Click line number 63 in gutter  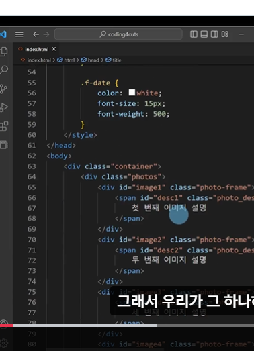[x=32, y=166]
